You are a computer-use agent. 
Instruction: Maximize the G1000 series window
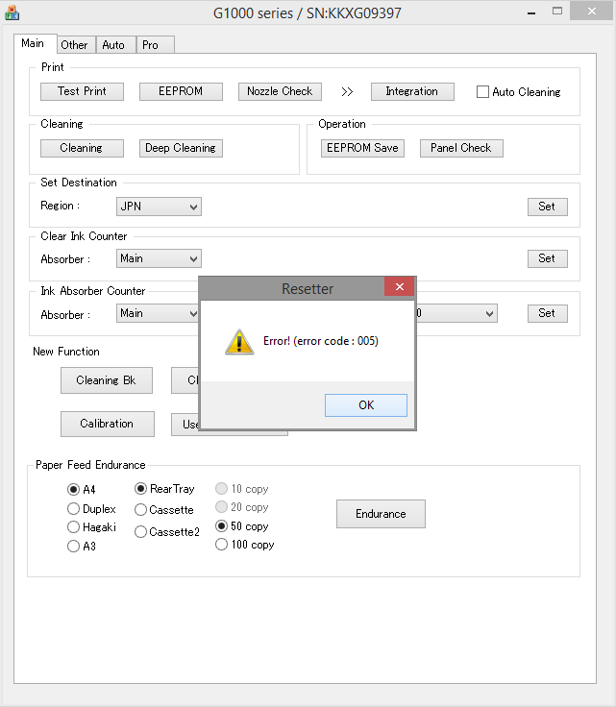(x=557, y=12)
